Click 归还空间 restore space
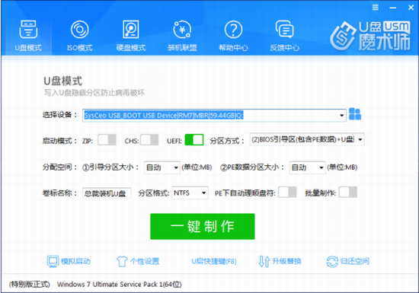 (x=348, y=261)
